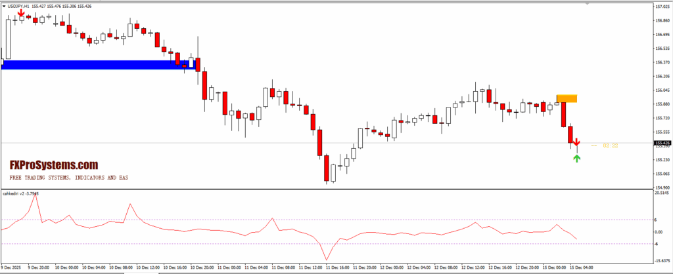Click the red down arrow at chart top-left
This screenshot has height=274, width=673.
(22, 12)
